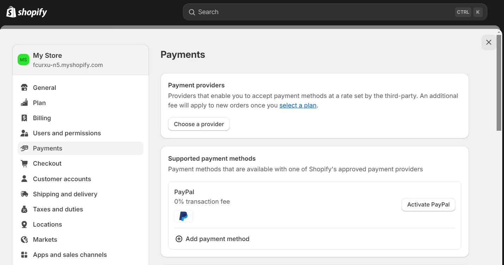Click Taxes and duties icon
Screen dimensions: 504x265
click(x=24, y=209)
